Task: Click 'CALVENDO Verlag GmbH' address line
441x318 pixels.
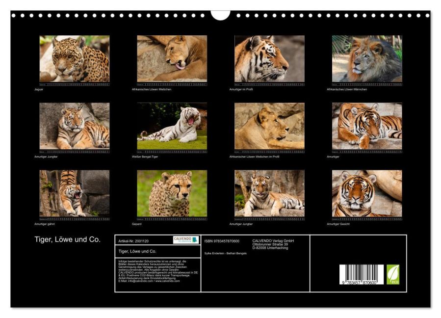Action: (x=273, y=241)
